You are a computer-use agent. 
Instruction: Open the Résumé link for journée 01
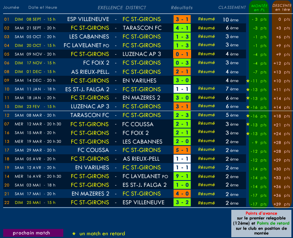tap(206, 19)
